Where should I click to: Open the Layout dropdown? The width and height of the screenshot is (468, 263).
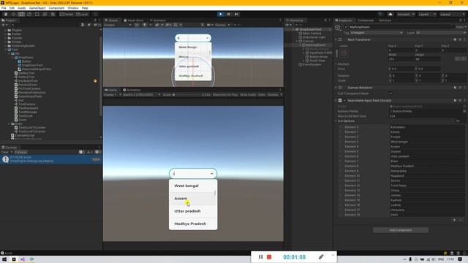pyautogui.click(x=452, y=14)
